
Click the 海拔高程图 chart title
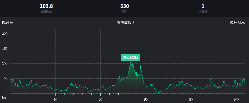126,23
